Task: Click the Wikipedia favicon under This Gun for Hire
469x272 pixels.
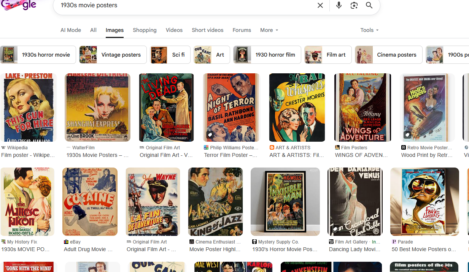Action: [3, 147]
